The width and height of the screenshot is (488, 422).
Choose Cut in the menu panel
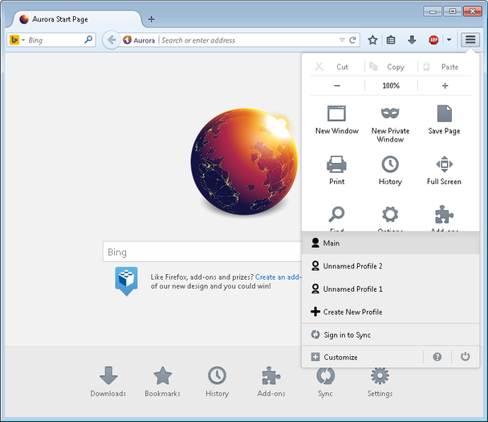click(337, 67)
